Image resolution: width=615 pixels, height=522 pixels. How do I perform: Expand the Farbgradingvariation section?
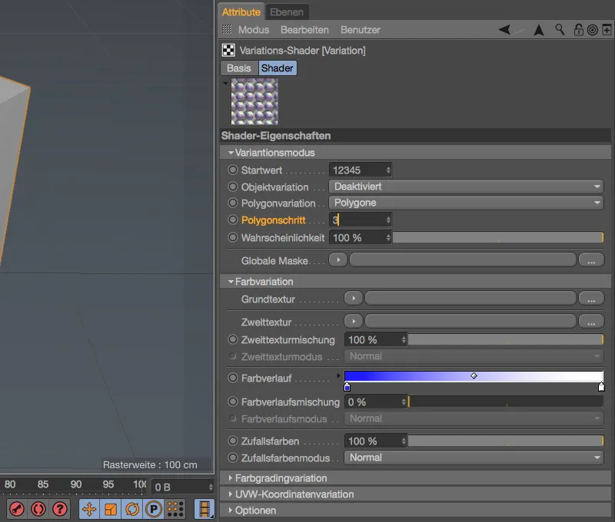231,477
